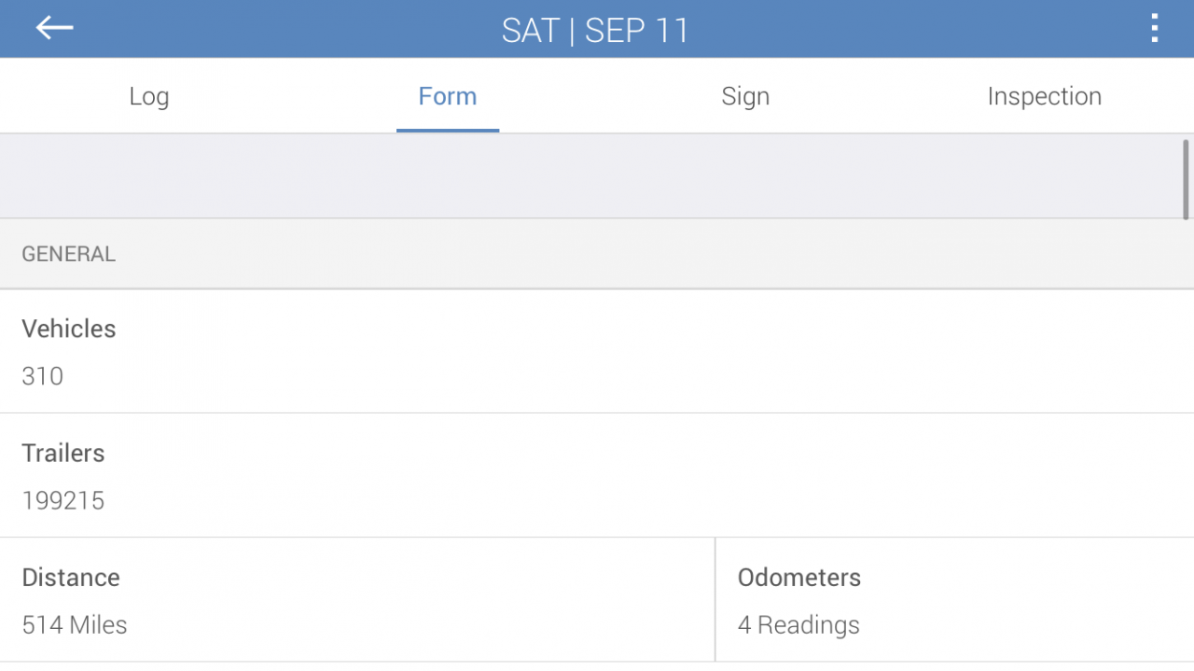Open the Odometers field
The height and width of the screenshot is (671, 1194).
pos(799,577)
